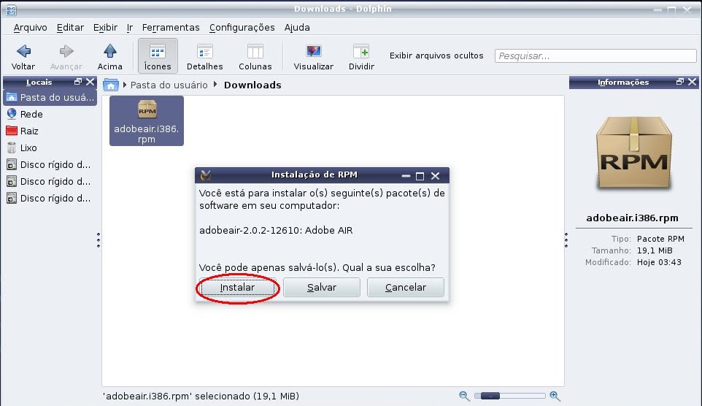Click the Instalação de RPM dialog icon
The height and width of the screenshot is (406, 702).
tap(206, 175)
